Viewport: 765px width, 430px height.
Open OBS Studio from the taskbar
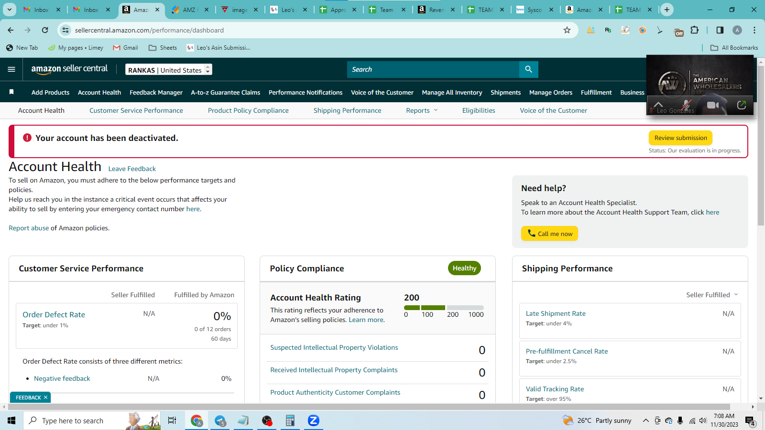(267, 420)
